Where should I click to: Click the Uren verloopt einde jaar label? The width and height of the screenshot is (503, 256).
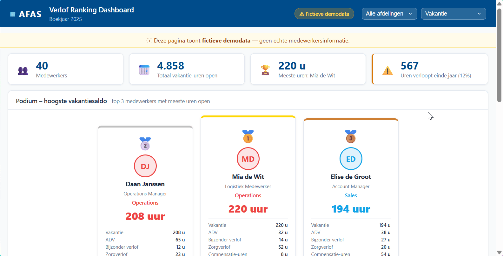click(x=436, y=75)
